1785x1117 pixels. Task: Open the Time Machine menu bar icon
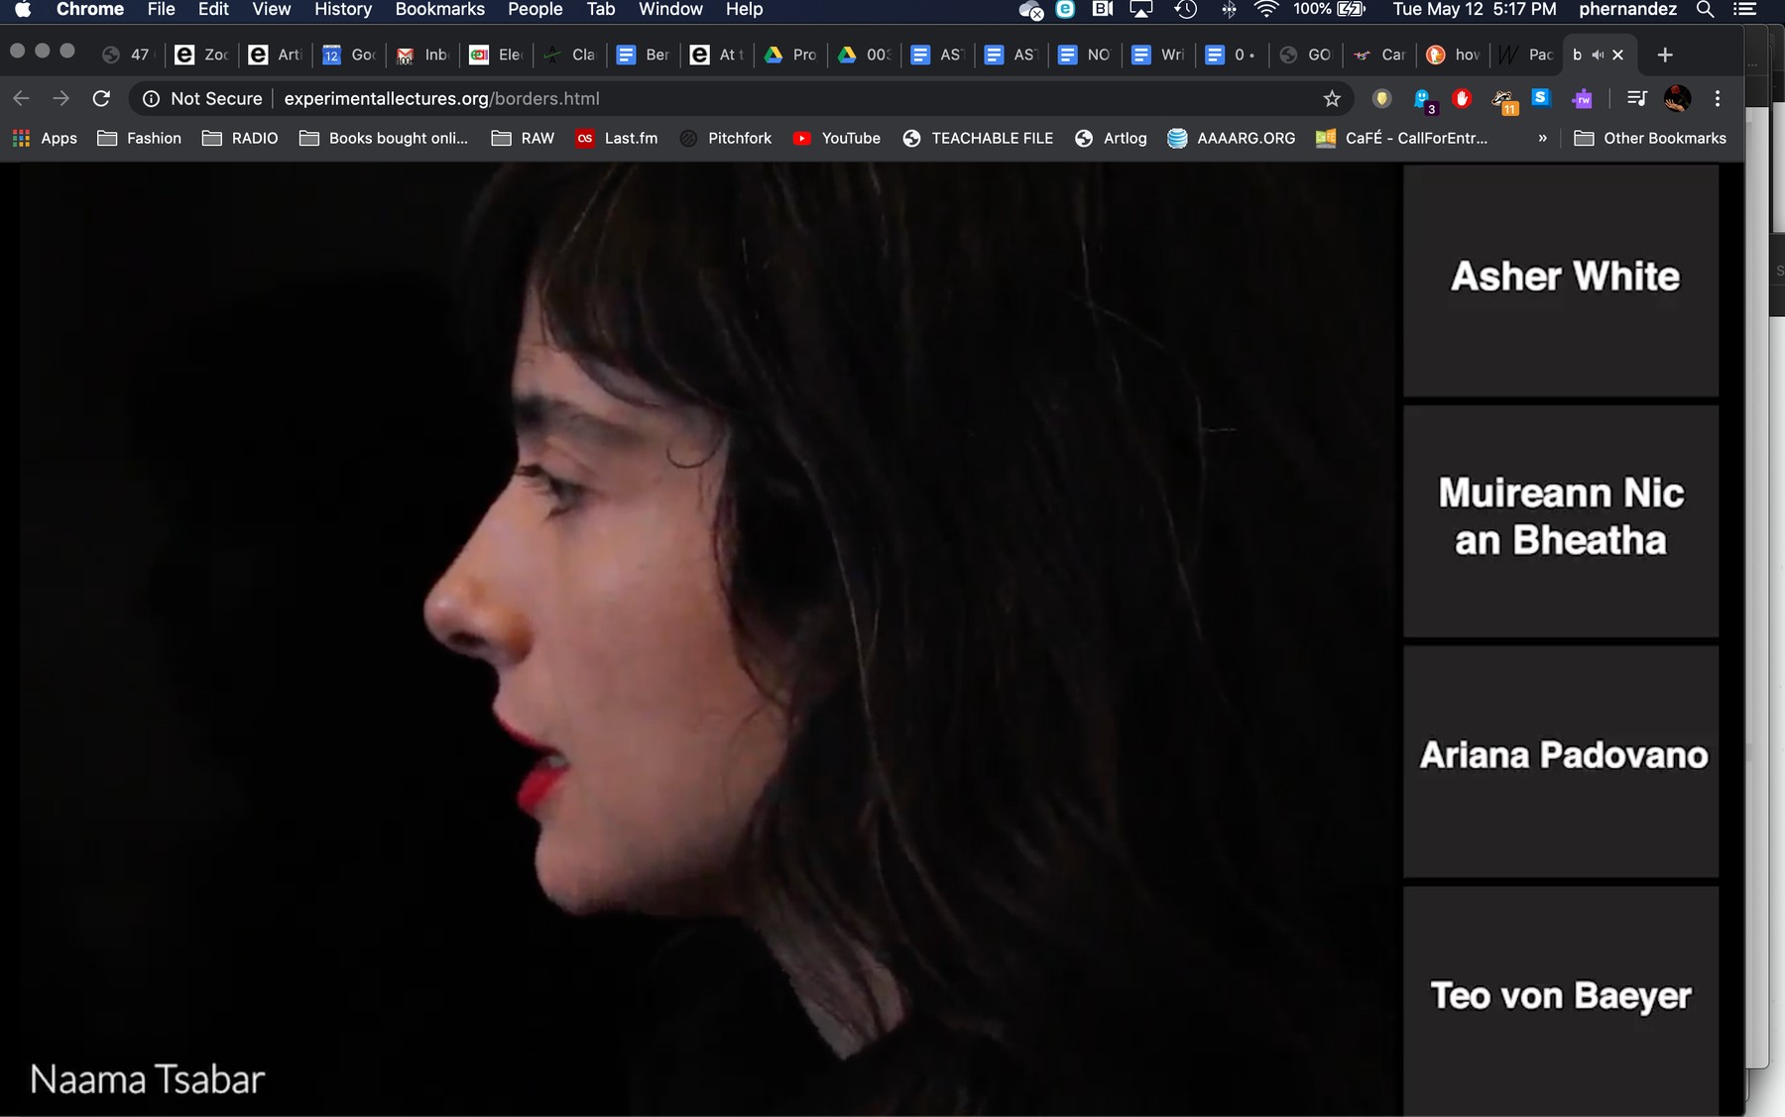1186,10
